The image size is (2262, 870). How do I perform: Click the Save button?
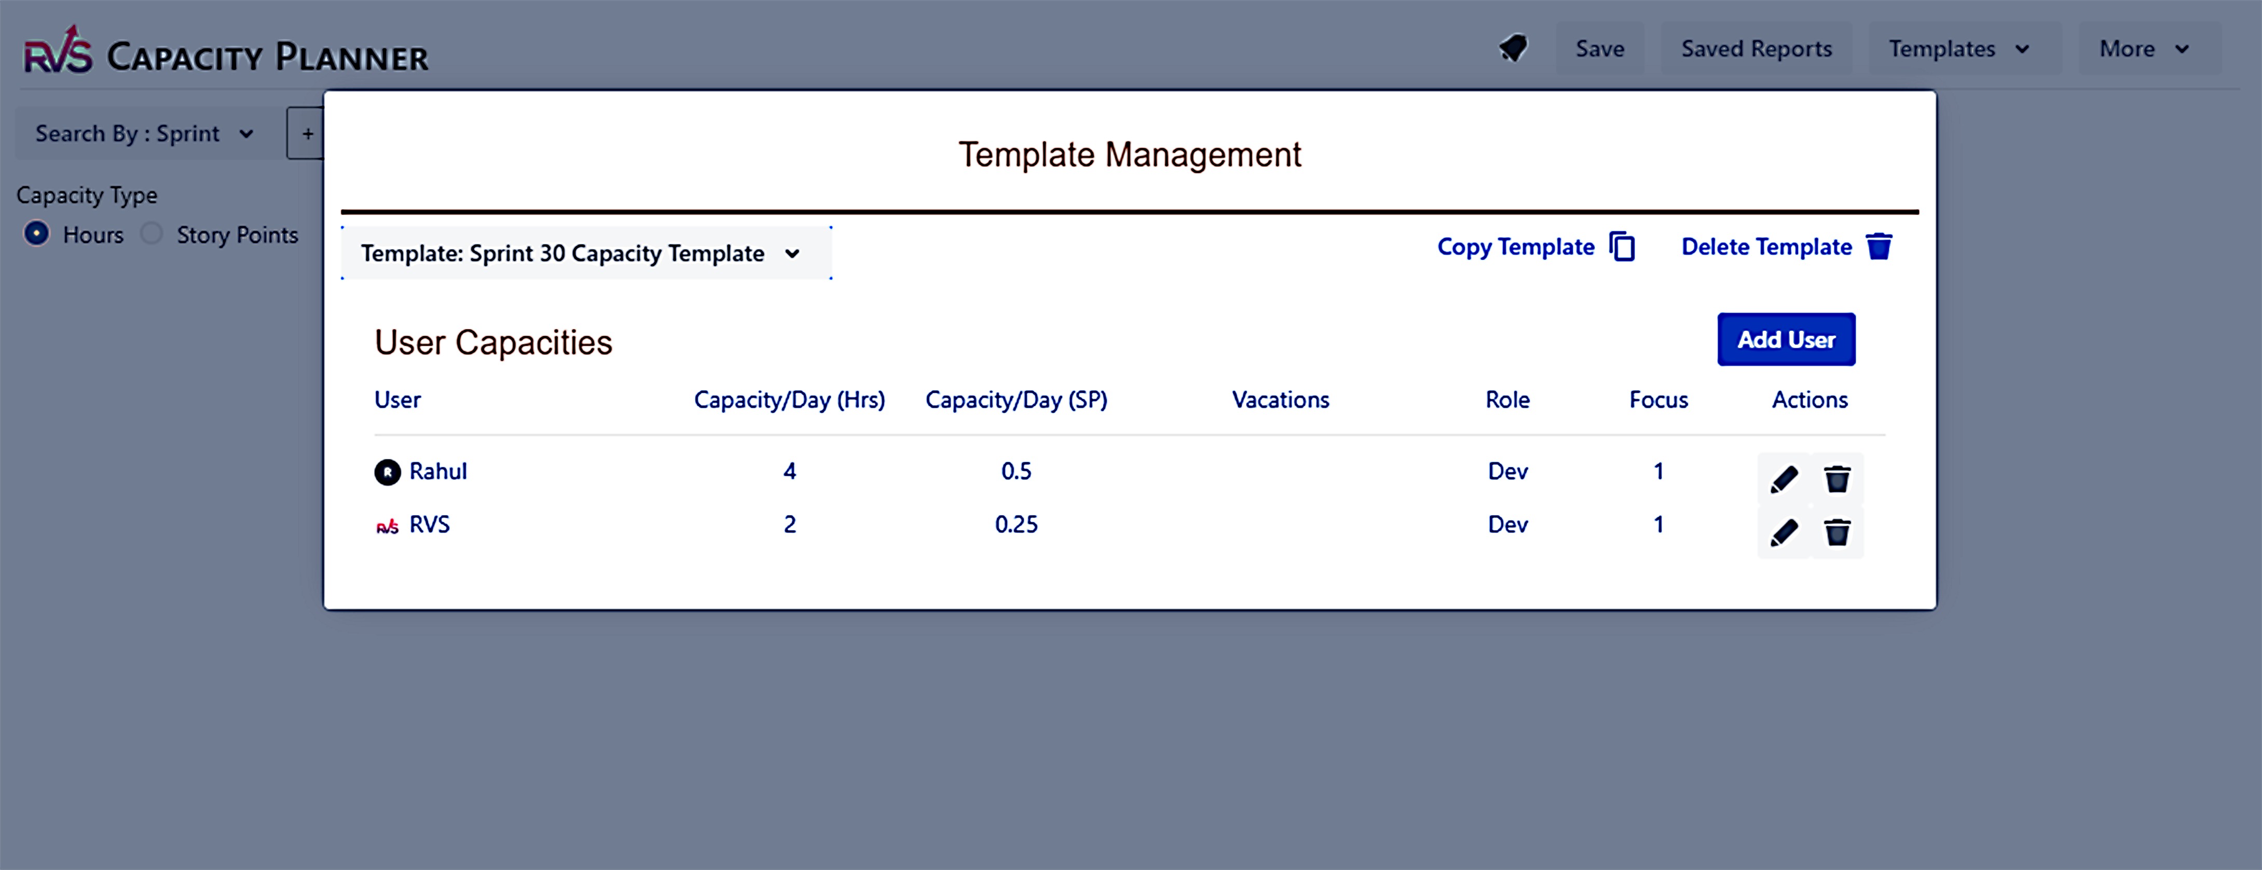1599,49
